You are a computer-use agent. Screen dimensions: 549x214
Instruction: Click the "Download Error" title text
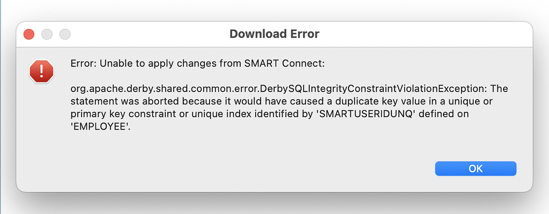(274, 34)
